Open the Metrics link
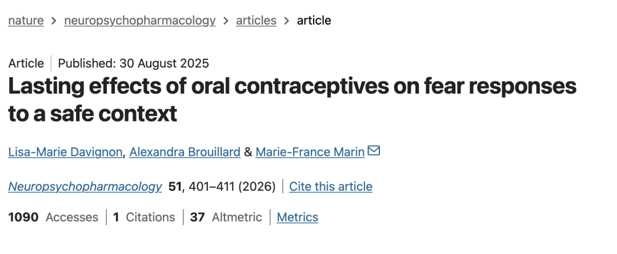 click(298, 217)
